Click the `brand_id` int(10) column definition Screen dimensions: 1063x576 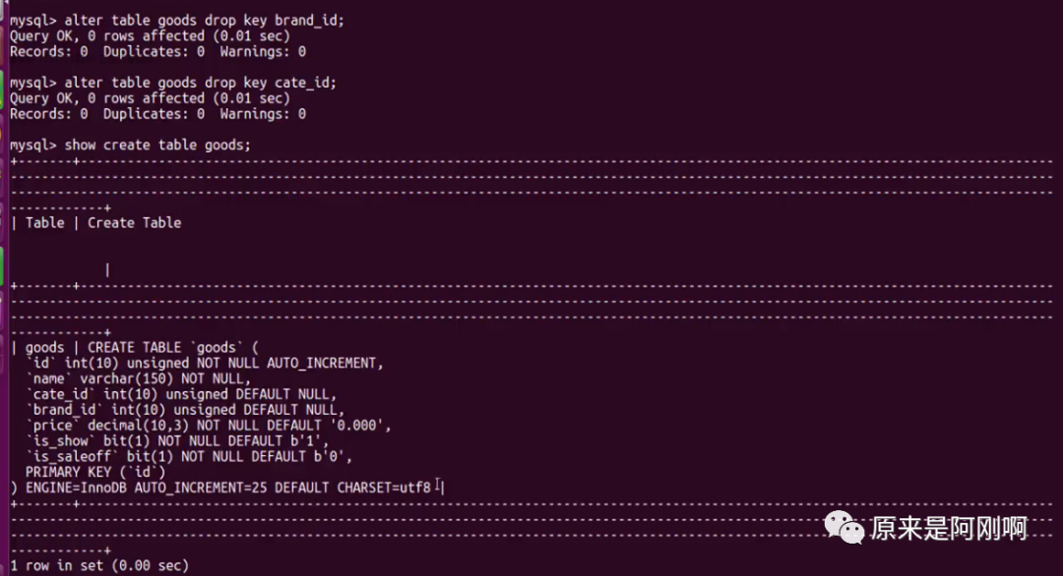pyautogui.click(x=185, y=410)
